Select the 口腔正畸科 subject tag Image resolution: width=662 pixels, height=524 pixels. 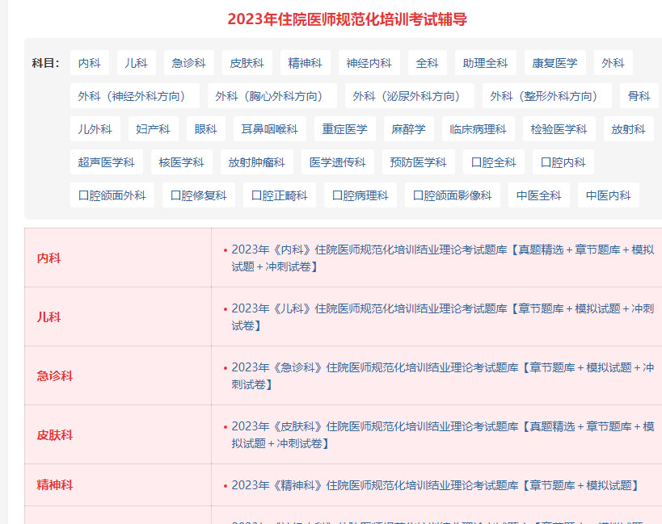tap(280, 195)
